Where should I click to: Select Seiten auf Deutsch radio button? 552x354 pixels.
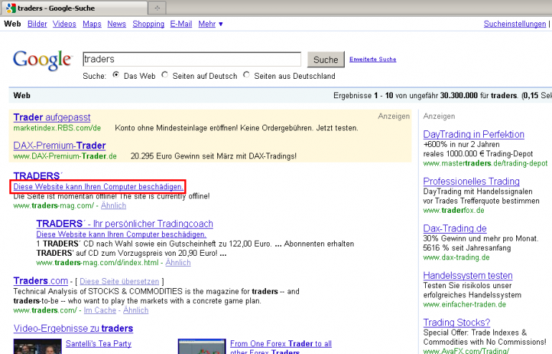pos(164,75)
